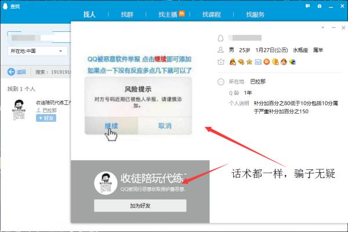The image size is (348, 232).
Task: Open the 找课程 tab
Action: (x=211, y=14)
